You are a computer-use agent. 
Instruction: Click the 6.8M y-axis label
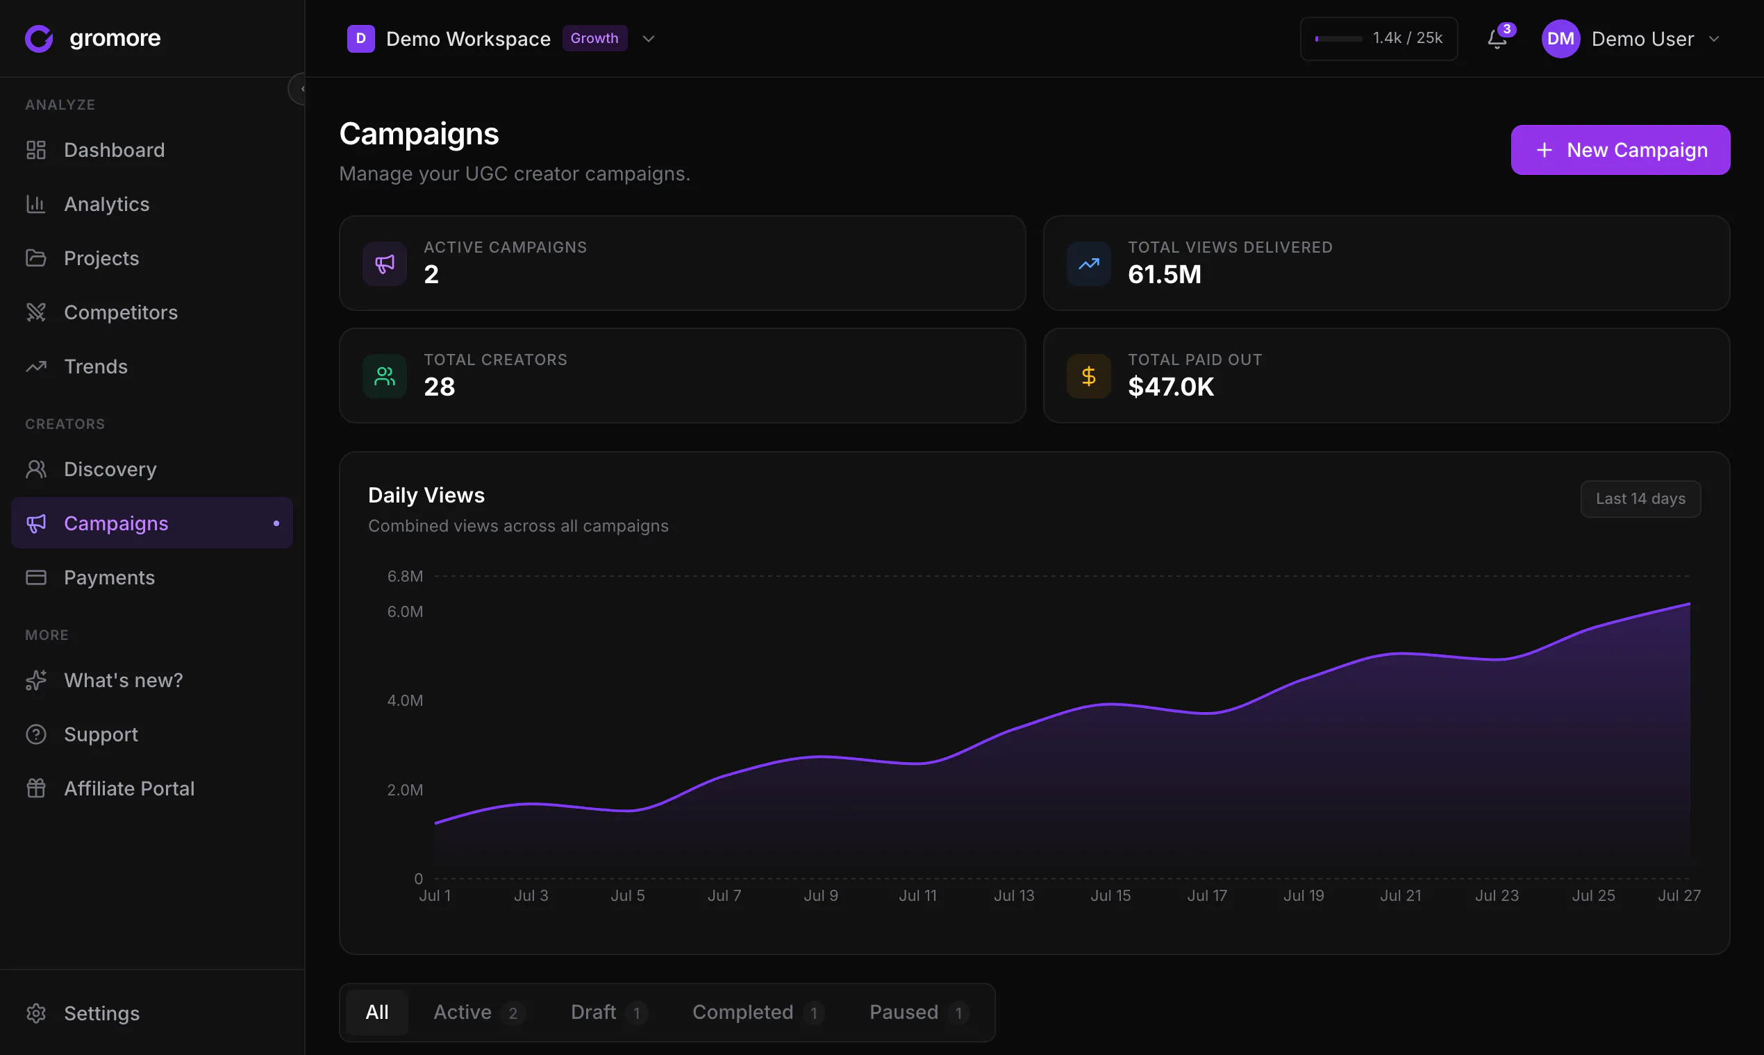coord(405,576)
